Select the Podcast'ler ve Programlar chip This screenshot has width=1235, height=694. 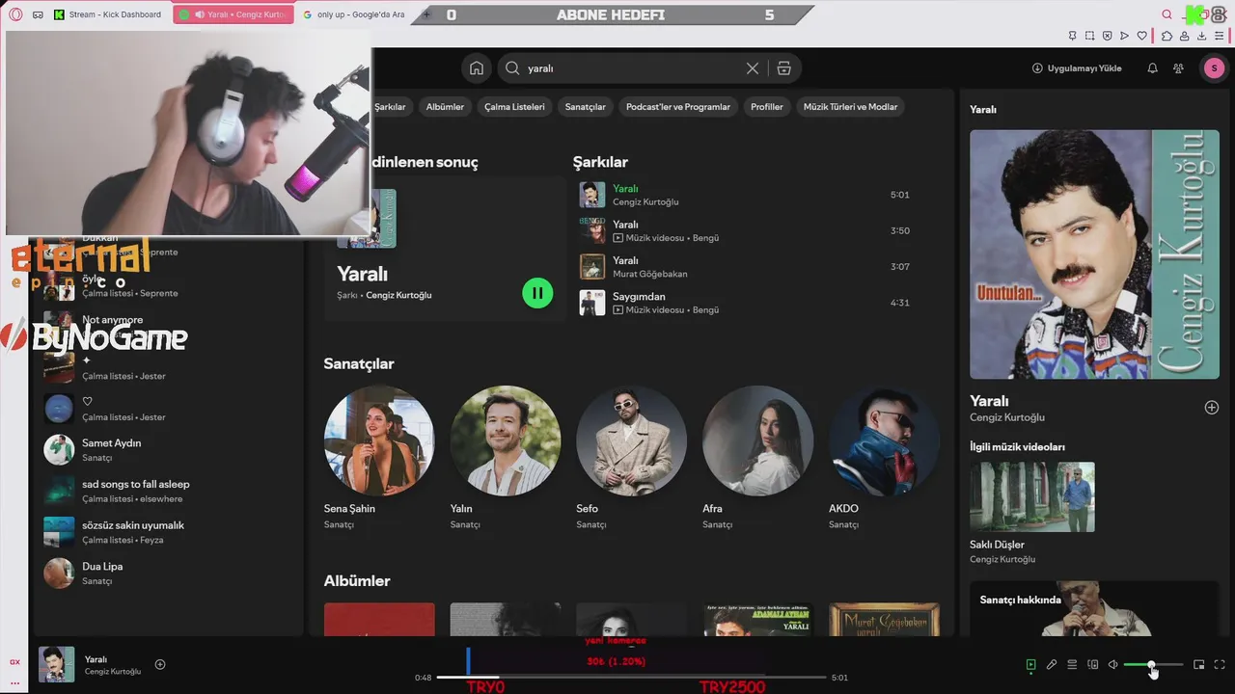678,107
